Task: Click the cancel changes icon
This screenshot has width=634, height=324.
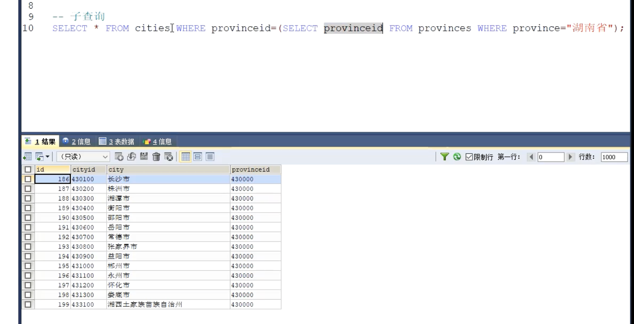Action: coord(168,157)
